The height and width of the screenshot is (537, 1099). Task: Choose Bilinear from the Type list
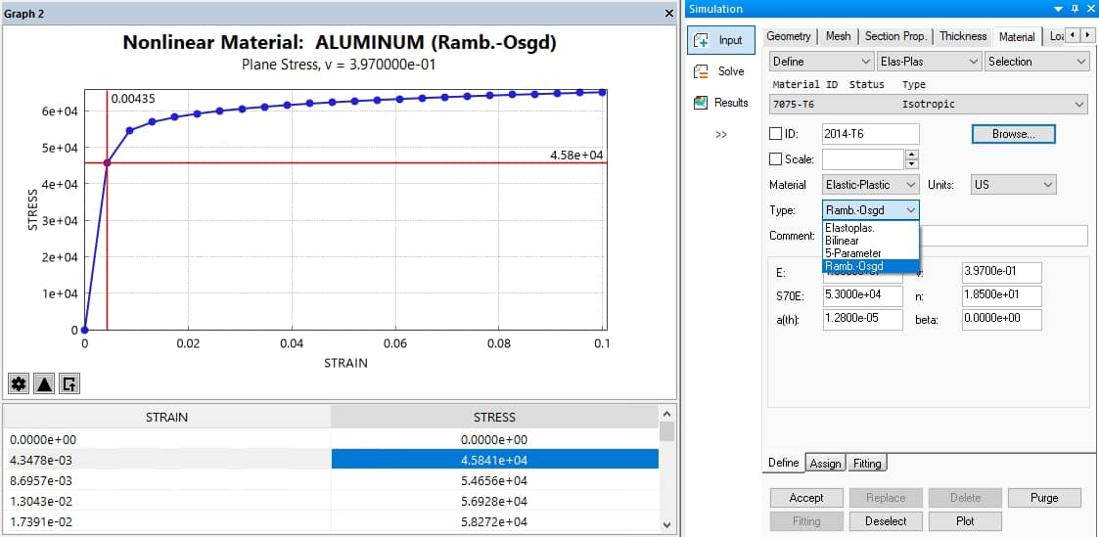[843, 240]
